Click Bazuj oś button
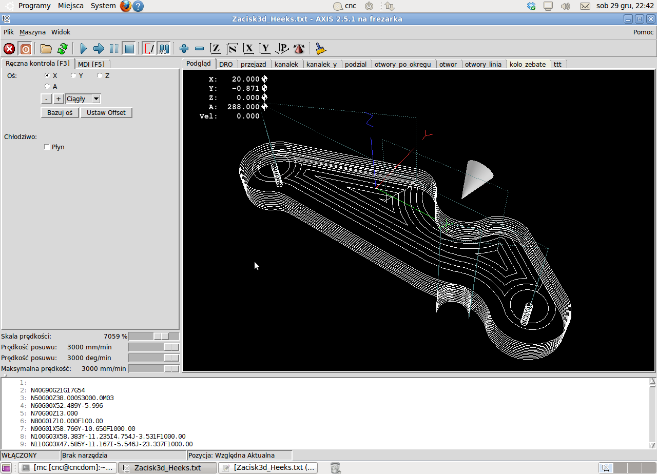This screenshot has height=474, width=657. point(60,113)
